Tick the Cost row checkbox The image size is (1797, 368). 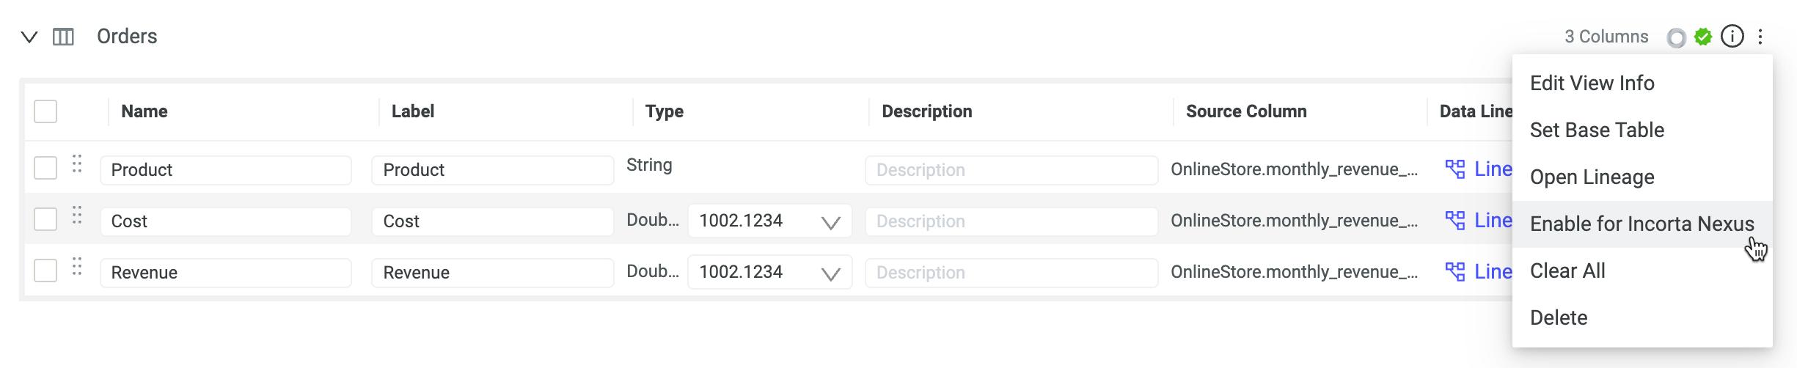tap(45, 219)
